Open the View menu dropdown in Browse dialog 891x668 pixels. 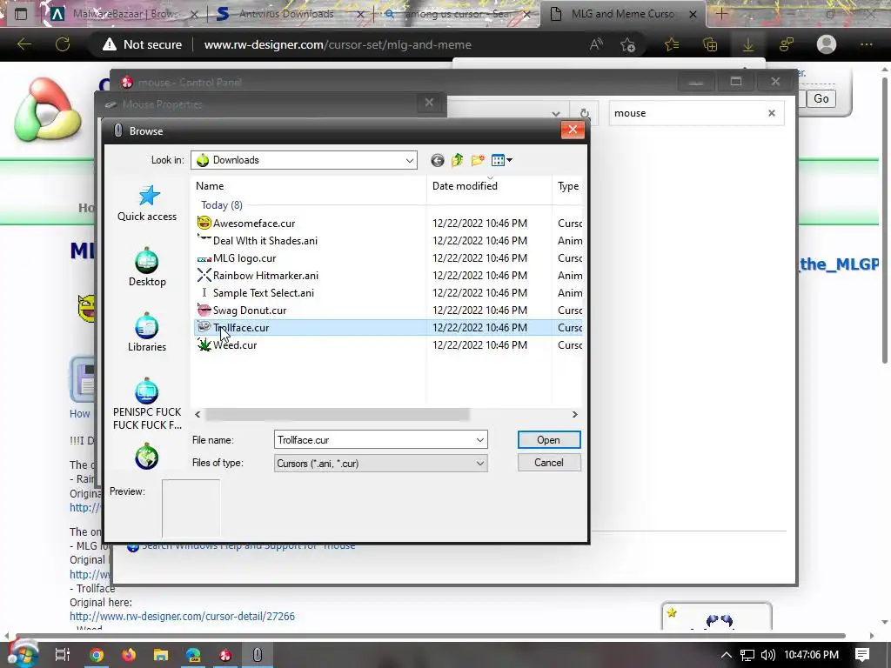502,160
